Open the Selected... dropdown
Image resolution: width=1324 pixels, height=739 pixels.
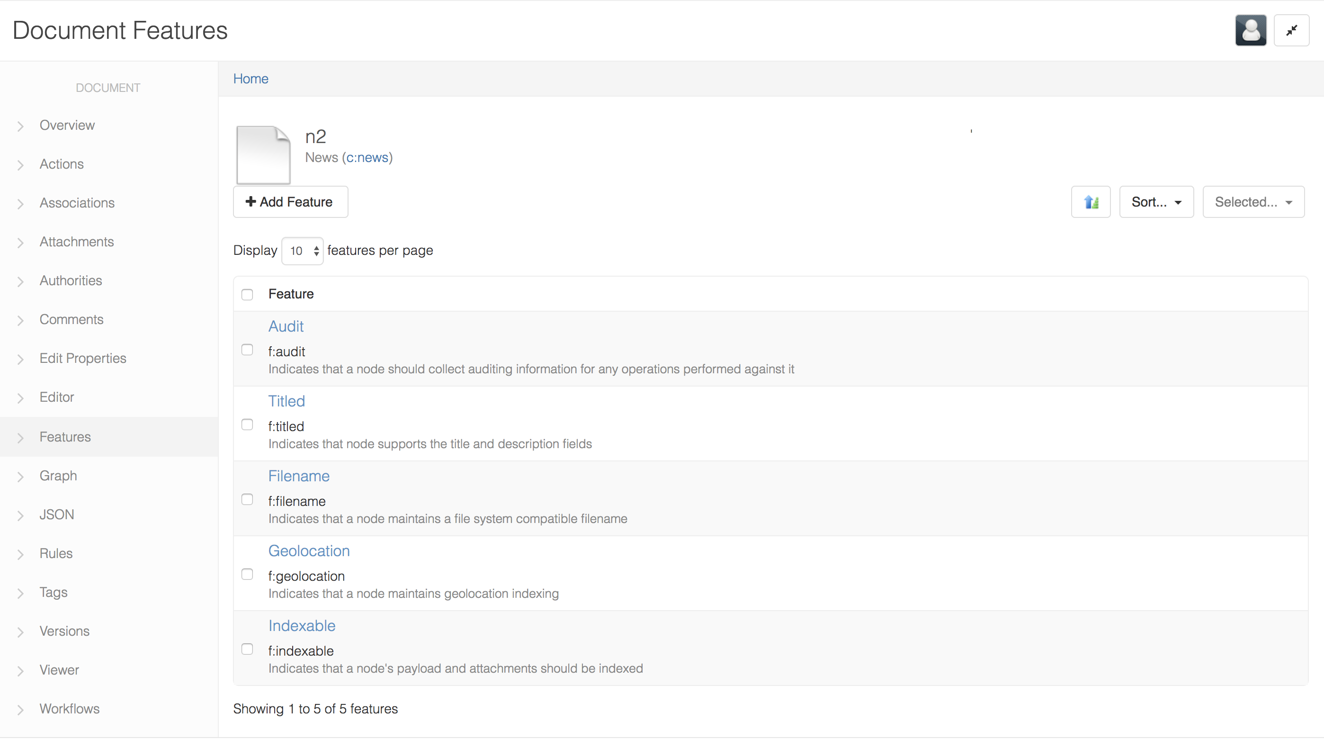[1253, 202]
